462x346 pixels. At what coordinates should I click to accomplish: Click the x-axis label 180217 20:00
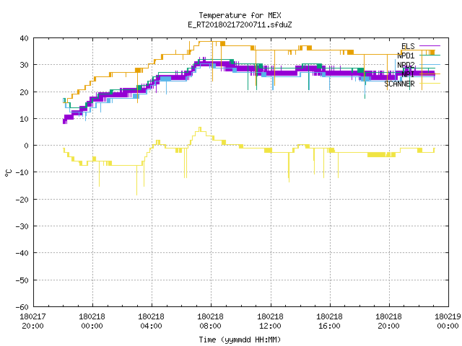coord(32,321)
